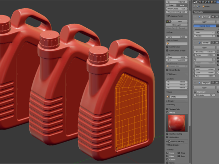Enable Textured Solid checkbox
The width and height of the screenshot is (219, 164).
tap(167, 109)
